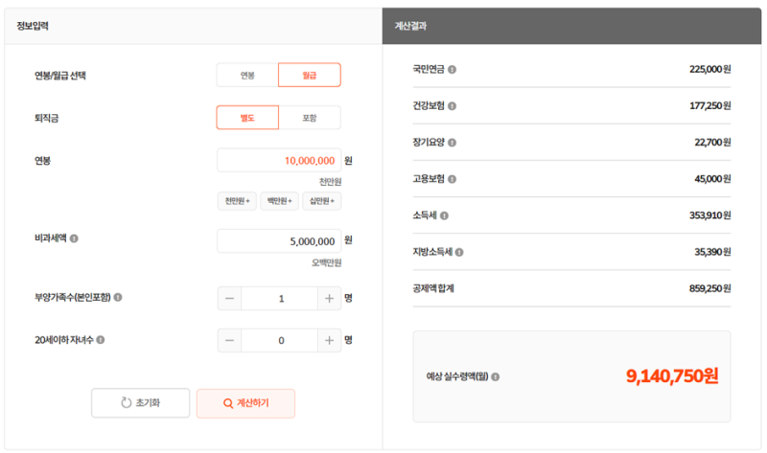Reset the form with 초기화 button

point(140,403)
